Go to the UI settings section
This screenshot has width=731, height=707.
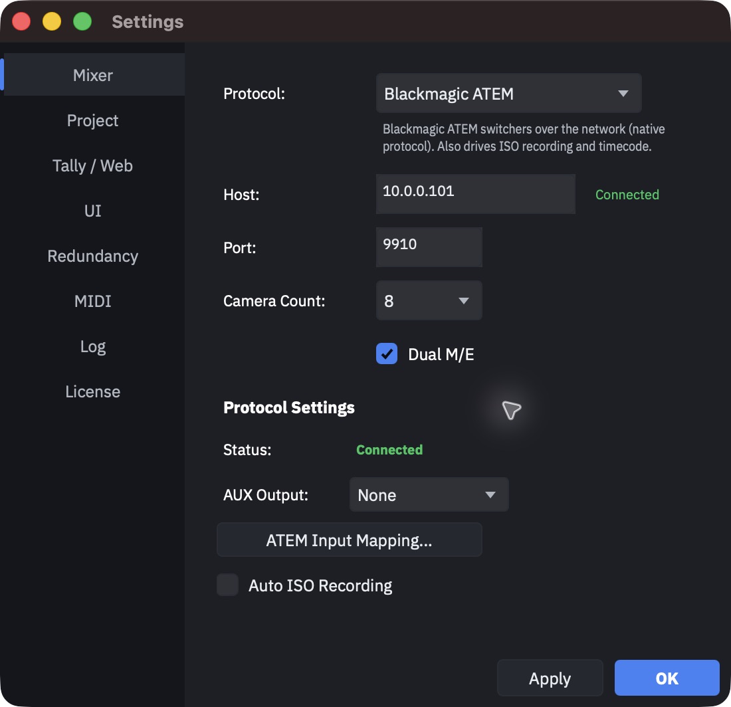pos(93,211)
